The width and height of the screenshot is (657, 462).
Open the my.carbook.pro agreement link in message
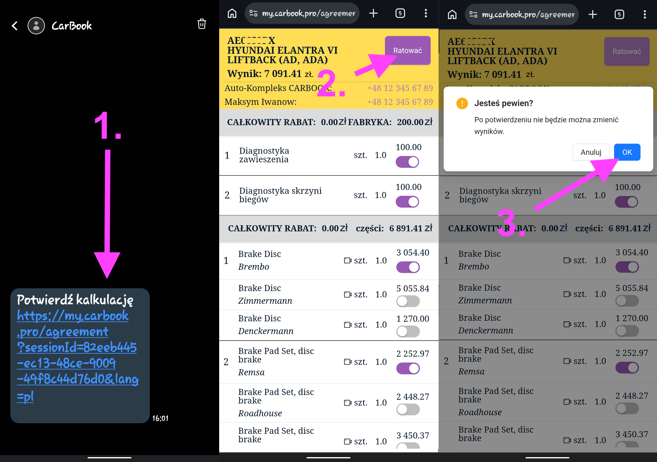[x=77, y=356]
